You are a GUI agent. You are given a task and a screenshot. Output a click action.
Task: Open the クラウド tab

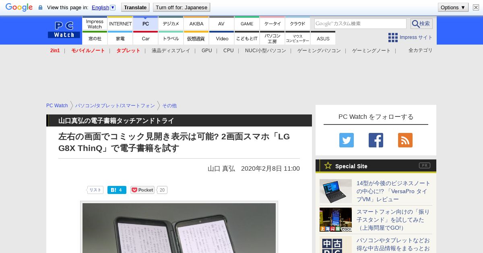pos(298,23)
